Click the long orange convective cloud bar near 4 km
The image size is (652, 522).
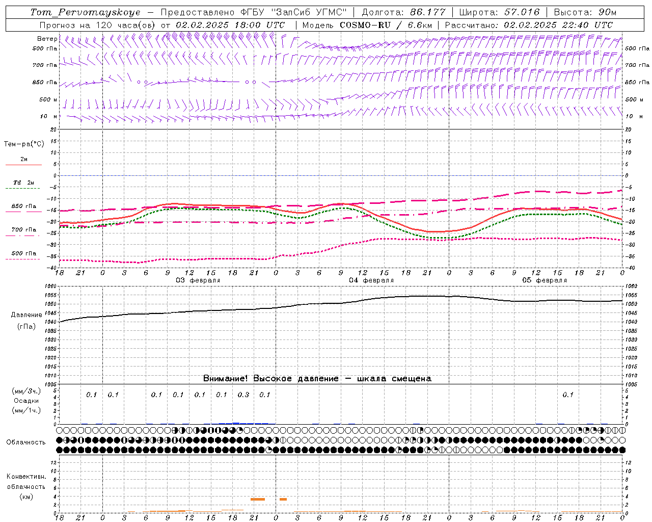point(258,499)
